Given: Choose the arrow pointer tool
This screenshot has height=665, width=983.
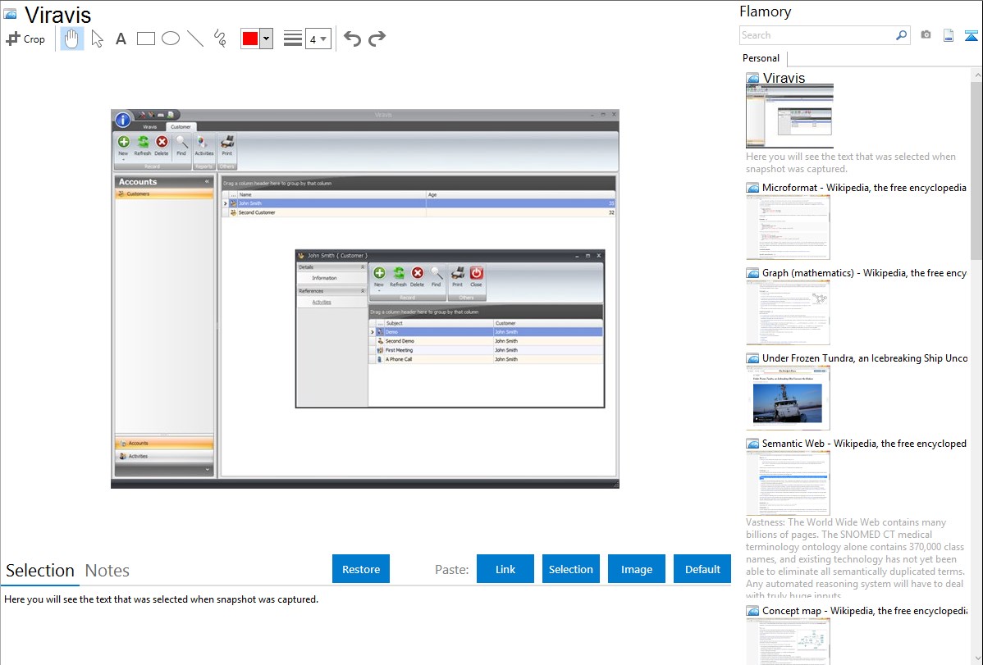Looking at the screenshot, I should 97,39.
